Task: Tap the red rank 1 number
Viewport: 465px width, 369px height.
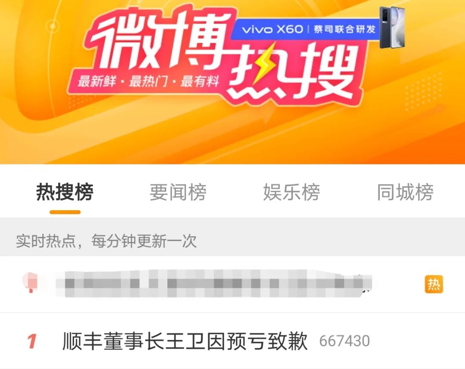Action: (x=32, y=341)
